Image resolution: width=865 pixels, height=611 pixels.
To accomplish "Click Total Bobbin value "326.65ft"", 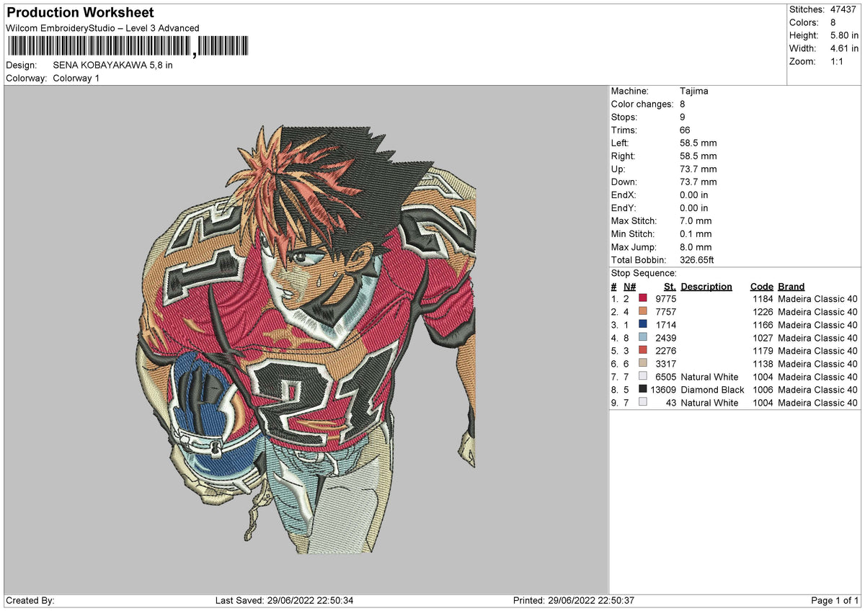I will 697,260.
